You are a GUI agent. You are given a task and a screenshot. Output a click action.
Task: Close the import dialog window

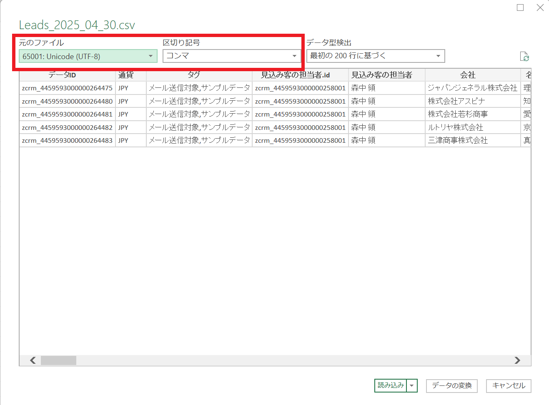click(x=540, y=7)
